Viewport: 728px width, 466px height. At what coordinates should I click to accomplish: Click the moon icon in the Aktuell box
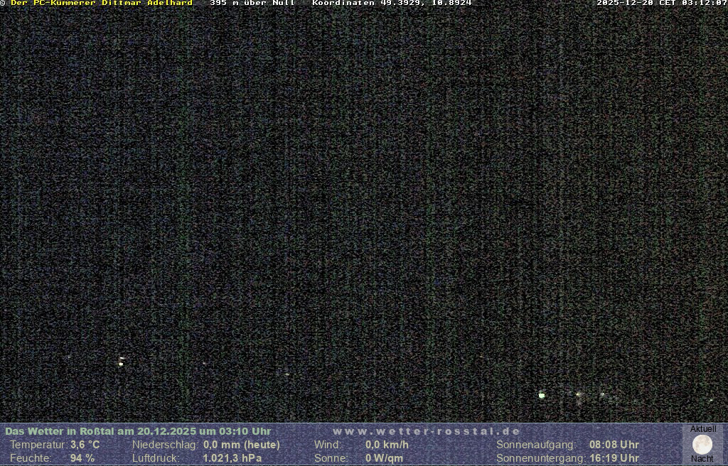(702, 445)
